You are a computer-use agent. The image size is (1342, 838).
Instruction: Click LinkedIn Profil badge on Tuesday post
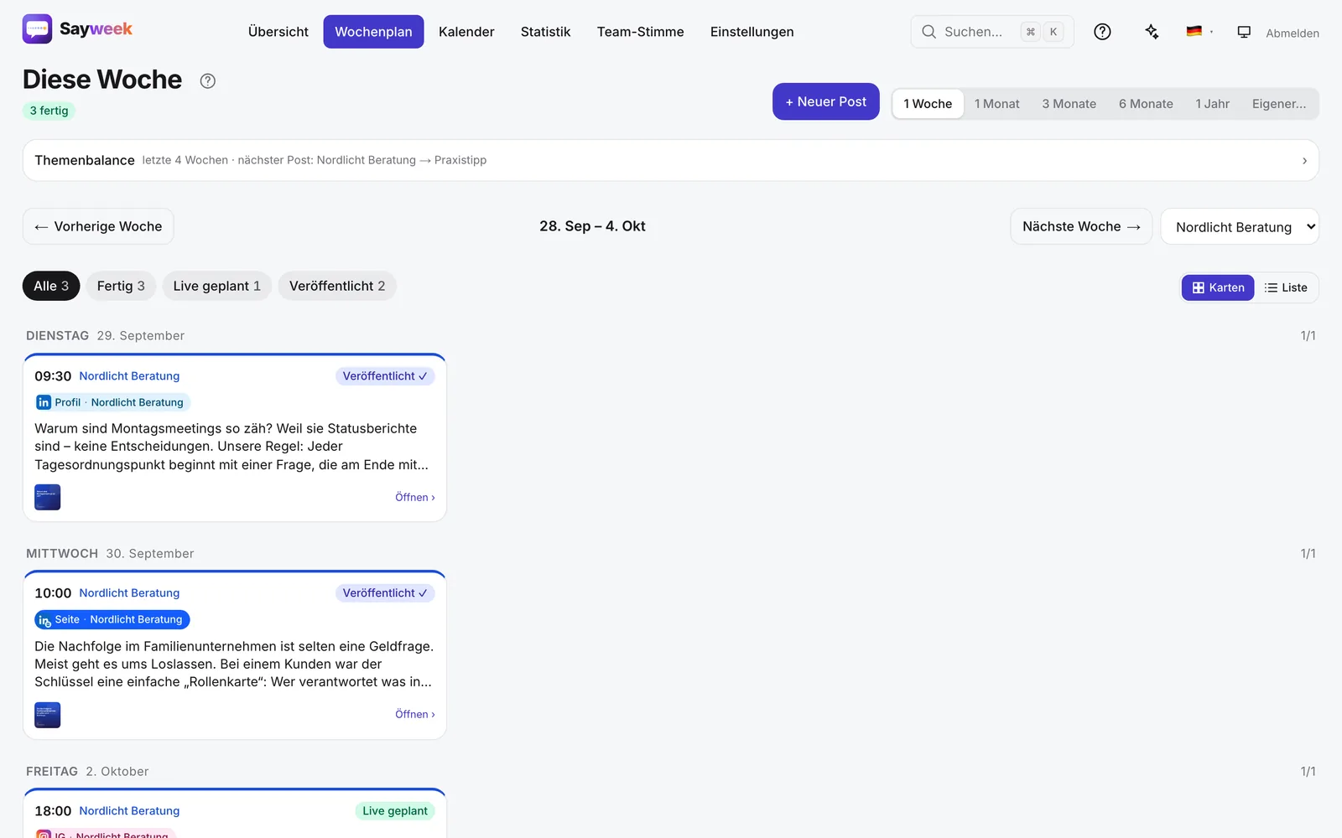click(x=112, y=402)
